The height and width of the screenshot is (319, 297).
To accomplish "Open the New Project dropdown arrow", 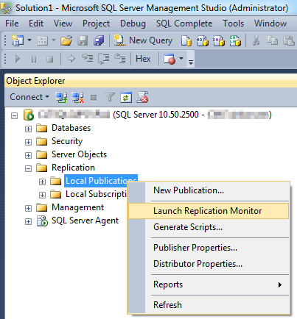I will tap(29, 40).
